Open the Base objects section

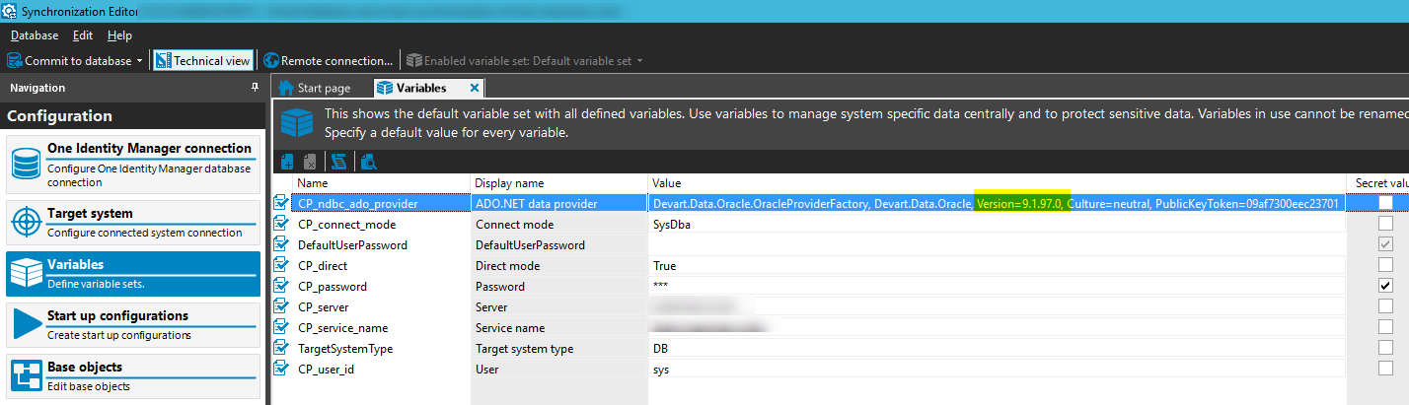134,375
